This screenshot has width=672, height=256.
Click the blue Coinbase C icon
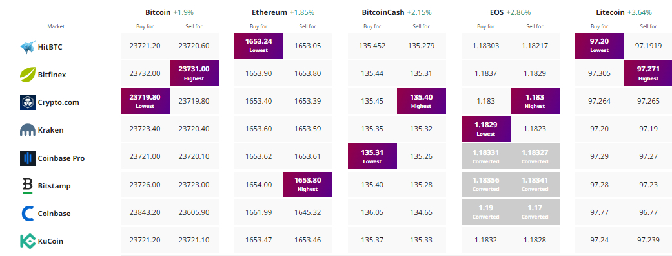click(27, 214)
